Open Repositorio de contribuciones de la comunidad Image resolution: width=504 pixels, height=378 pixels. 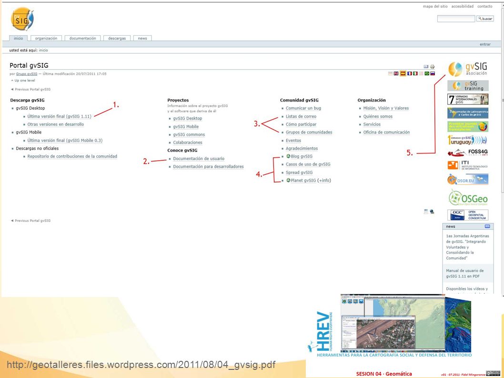pos(72,156)
